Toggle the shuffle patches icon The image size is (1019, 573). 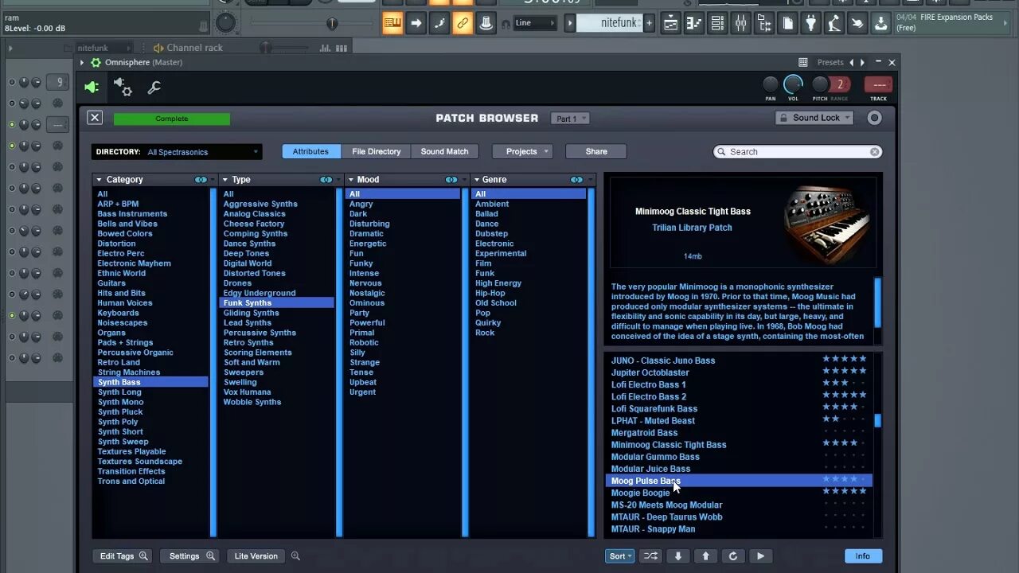point(650,556)
